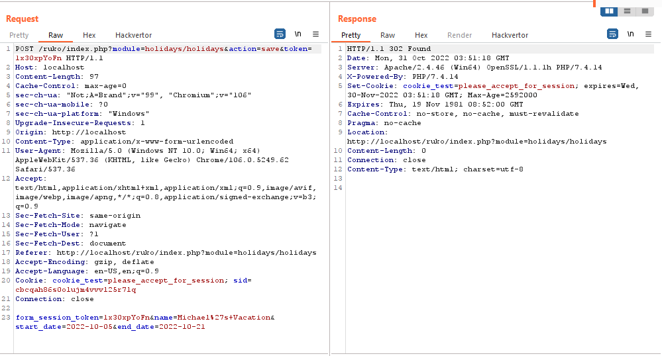
Task: Click the HTTP/1.1 302 Found status line
Action: [x=389, y=48]
